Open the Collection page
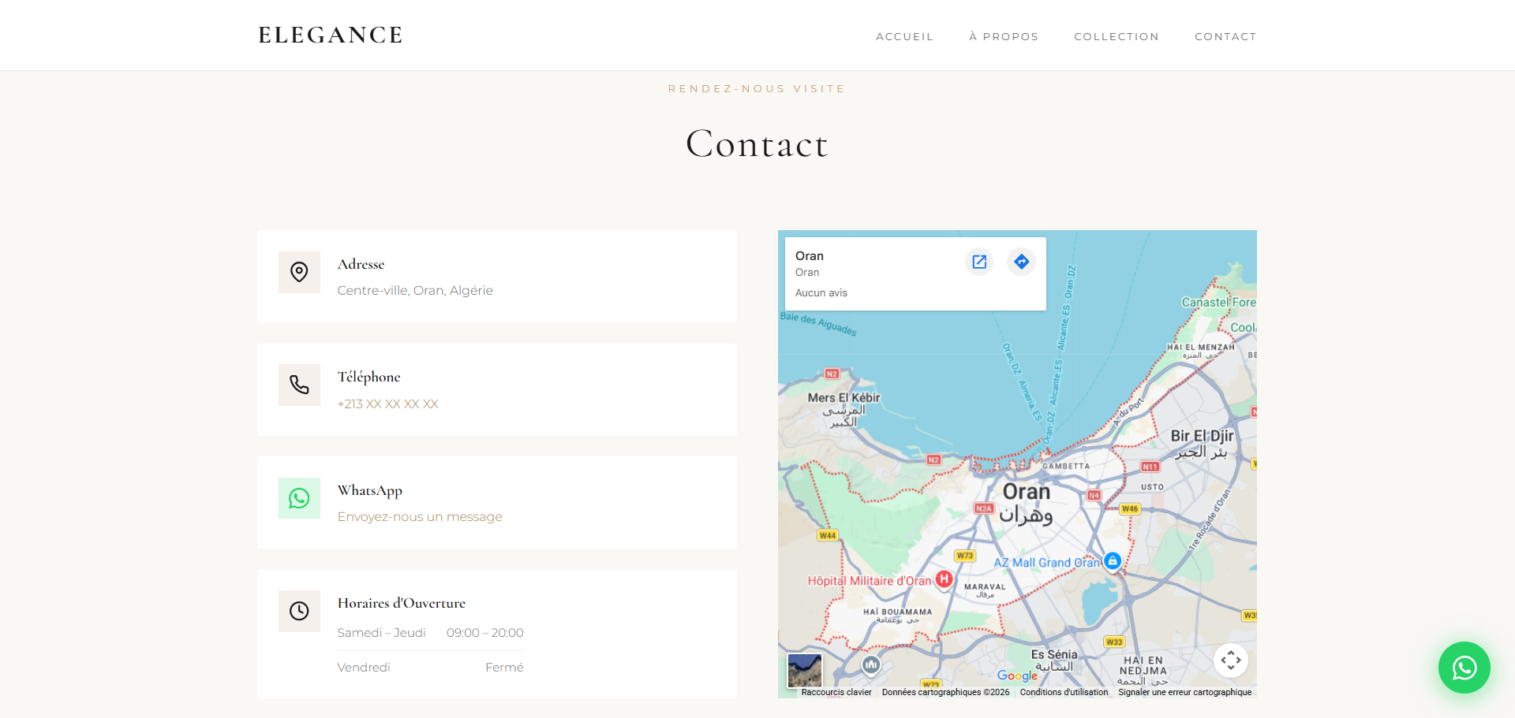 pos(1117,37)
